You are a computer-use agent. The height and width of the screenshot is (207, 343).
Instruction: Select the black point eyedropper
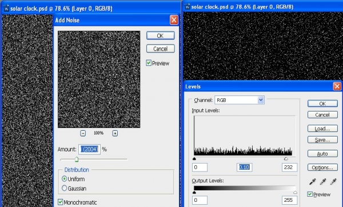313,182
